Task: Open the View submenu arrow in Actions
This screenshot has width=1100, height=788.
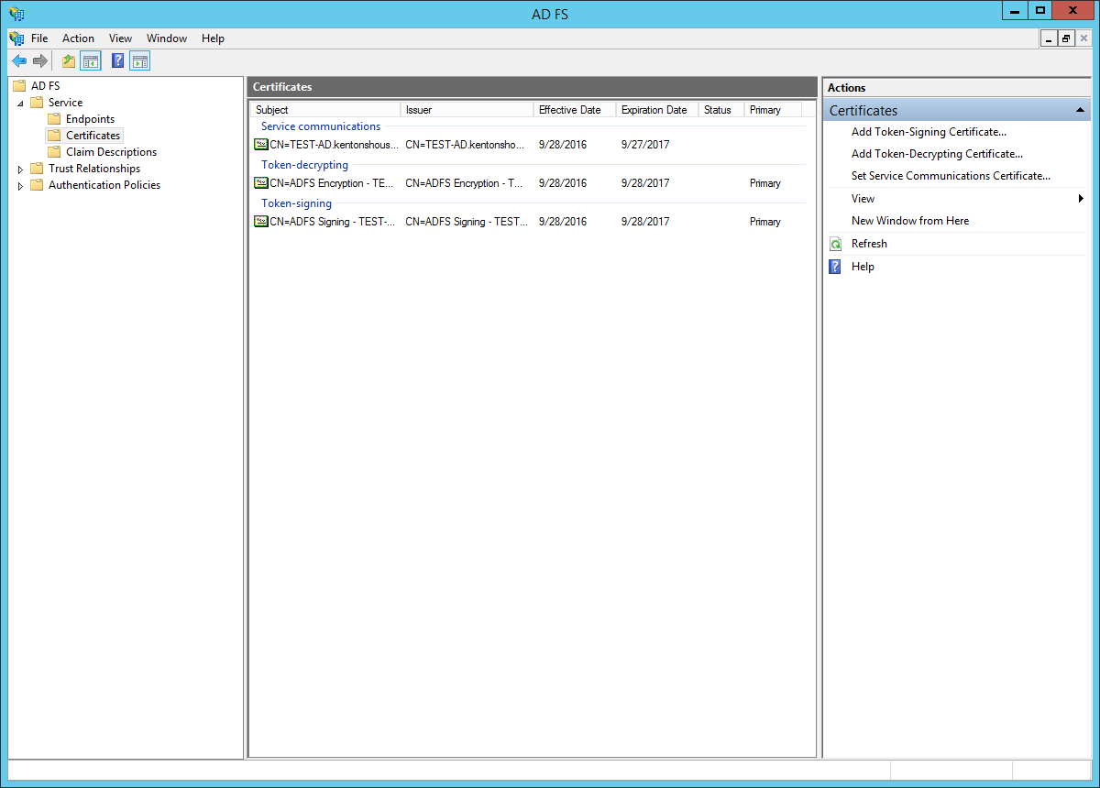Action: (1082, 199)
